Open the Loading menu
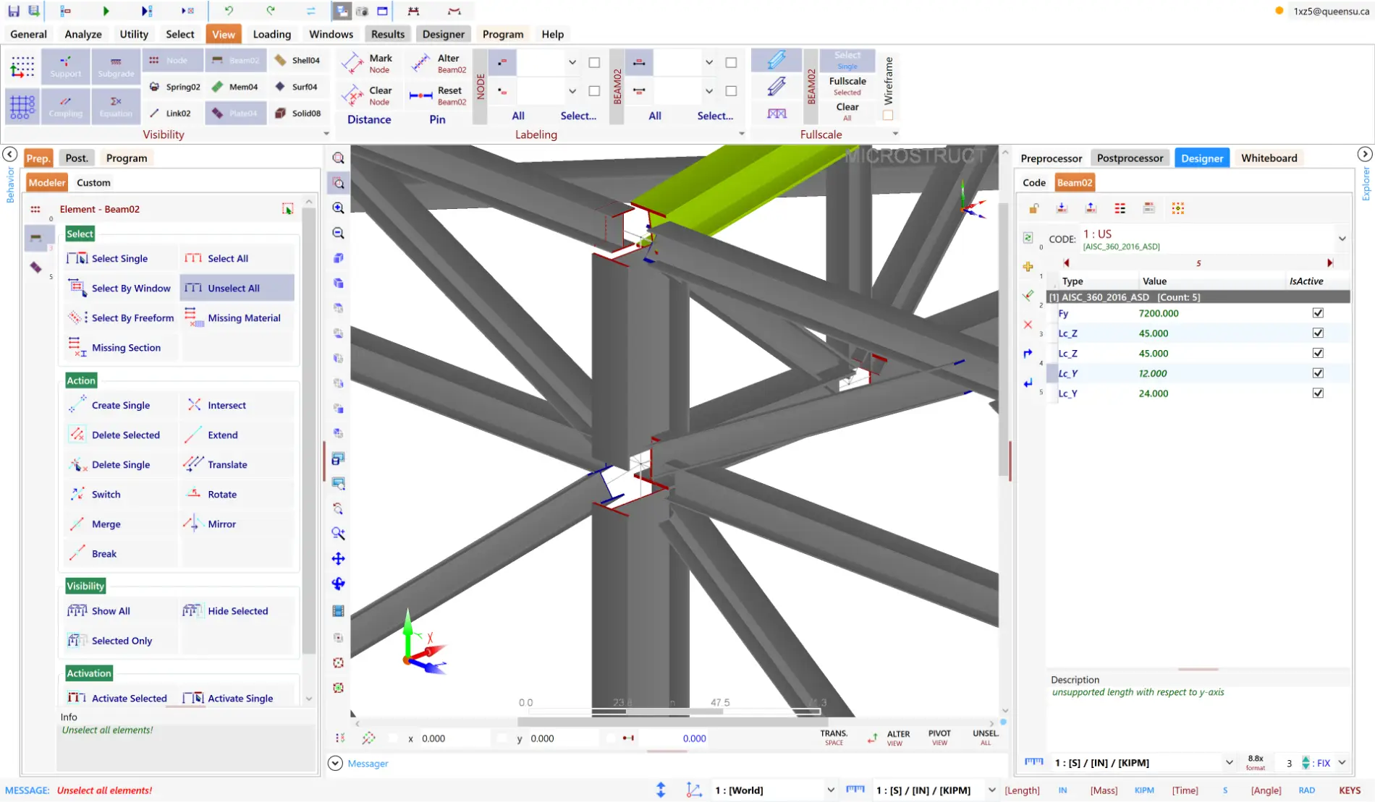Screen dimensions: 1375x802 click(x=272, y=34)
